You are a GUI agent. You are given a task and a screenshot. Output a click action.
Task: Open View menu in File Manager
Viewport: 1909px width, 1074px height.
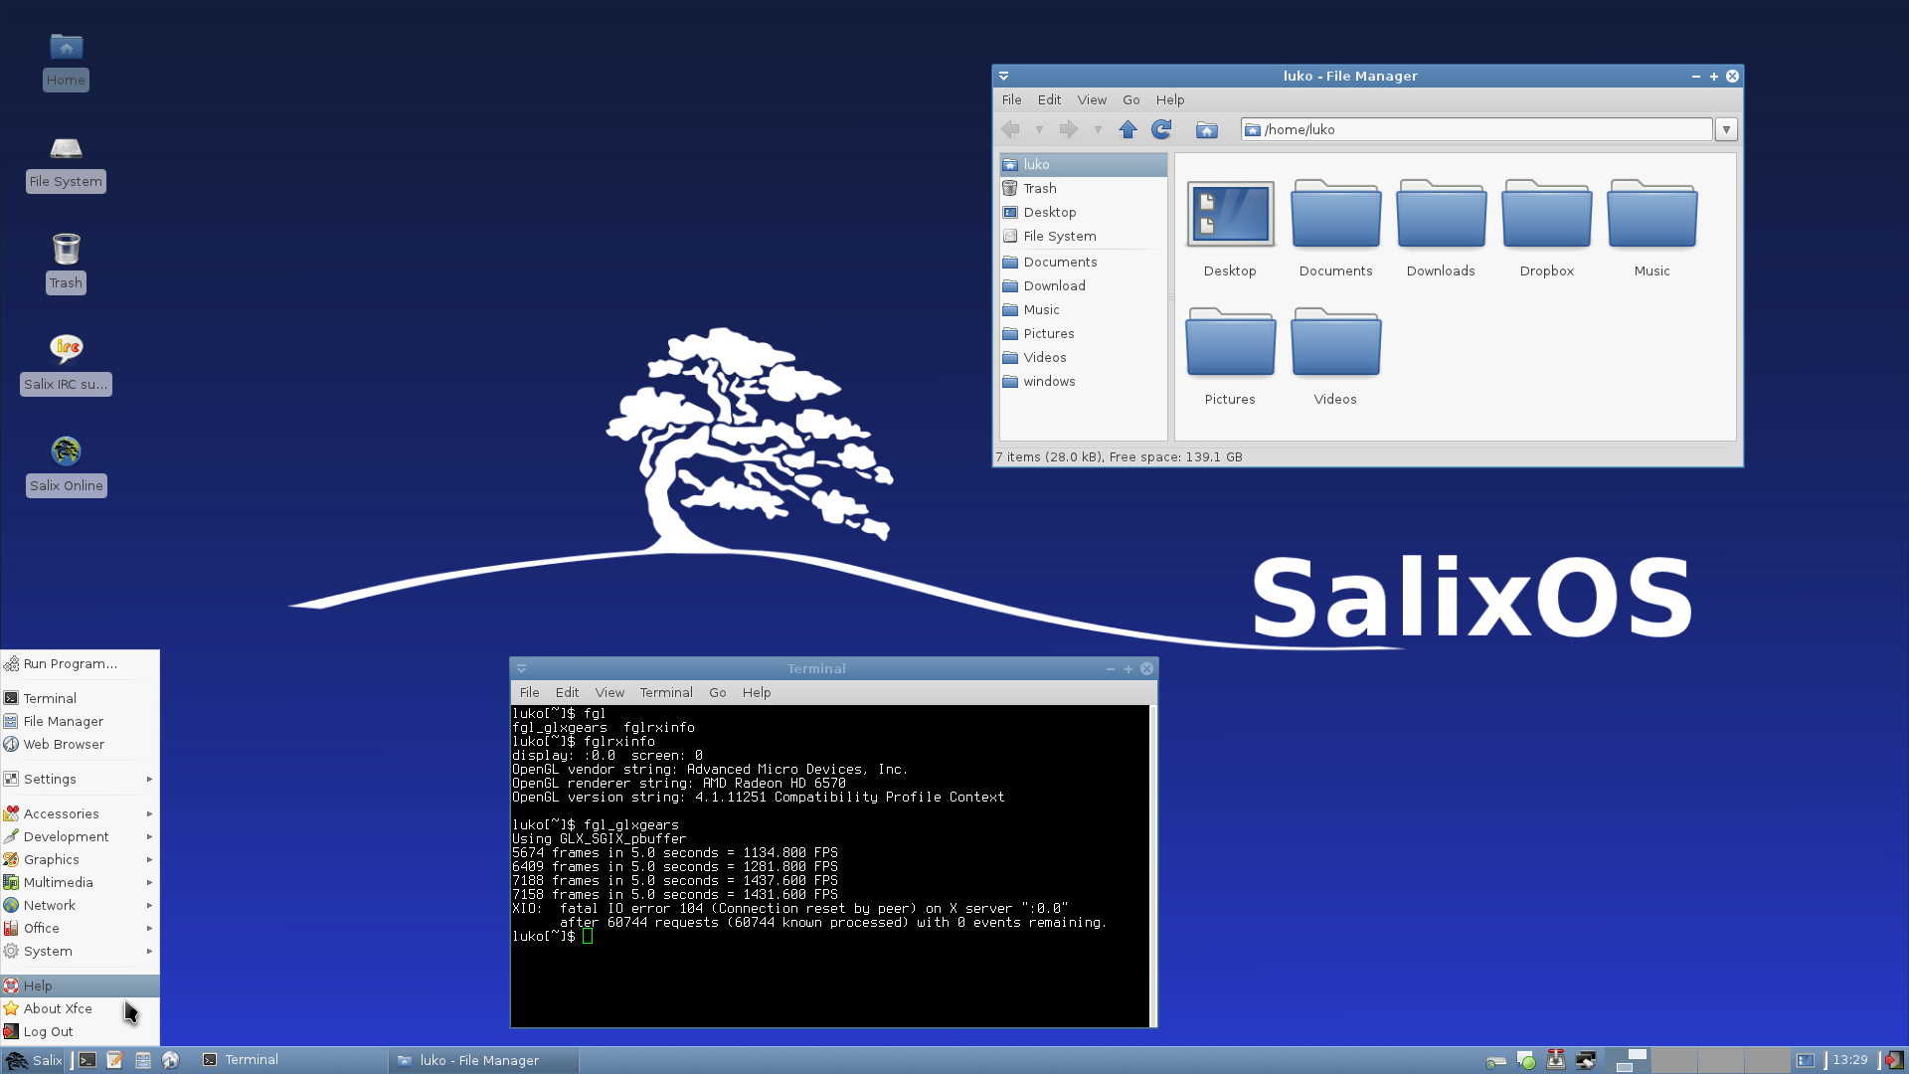1092,99
